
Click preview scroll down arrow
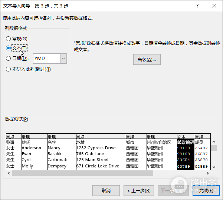[x=214, y=167]
